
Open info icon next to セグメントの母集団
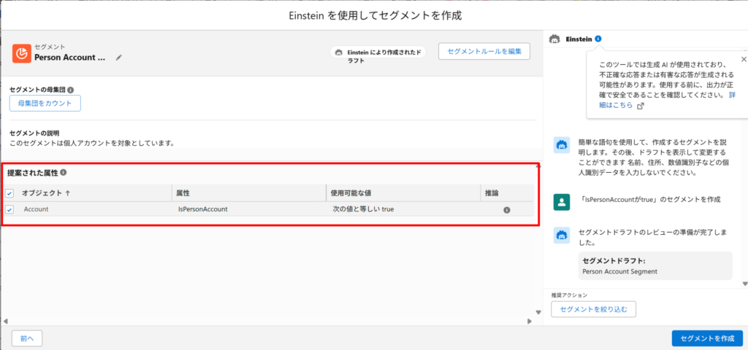[71, 89]
